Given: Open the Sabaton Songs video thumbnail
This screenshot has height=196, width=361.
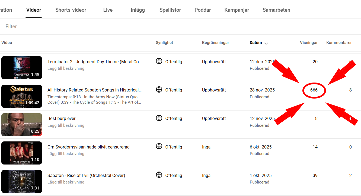Looking at the screenshot, I should tap(22, 96).
